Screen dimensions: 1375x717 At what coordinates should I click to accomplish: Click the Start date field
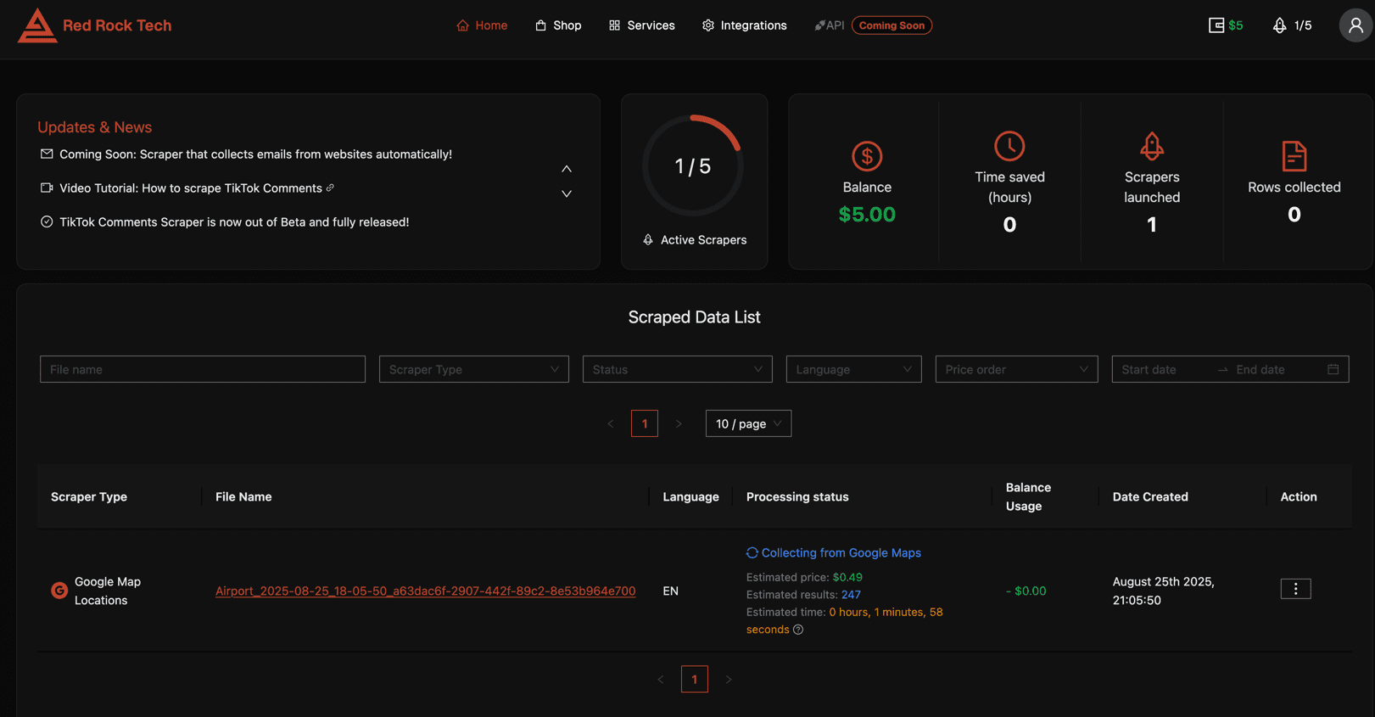click(1162, 369)
